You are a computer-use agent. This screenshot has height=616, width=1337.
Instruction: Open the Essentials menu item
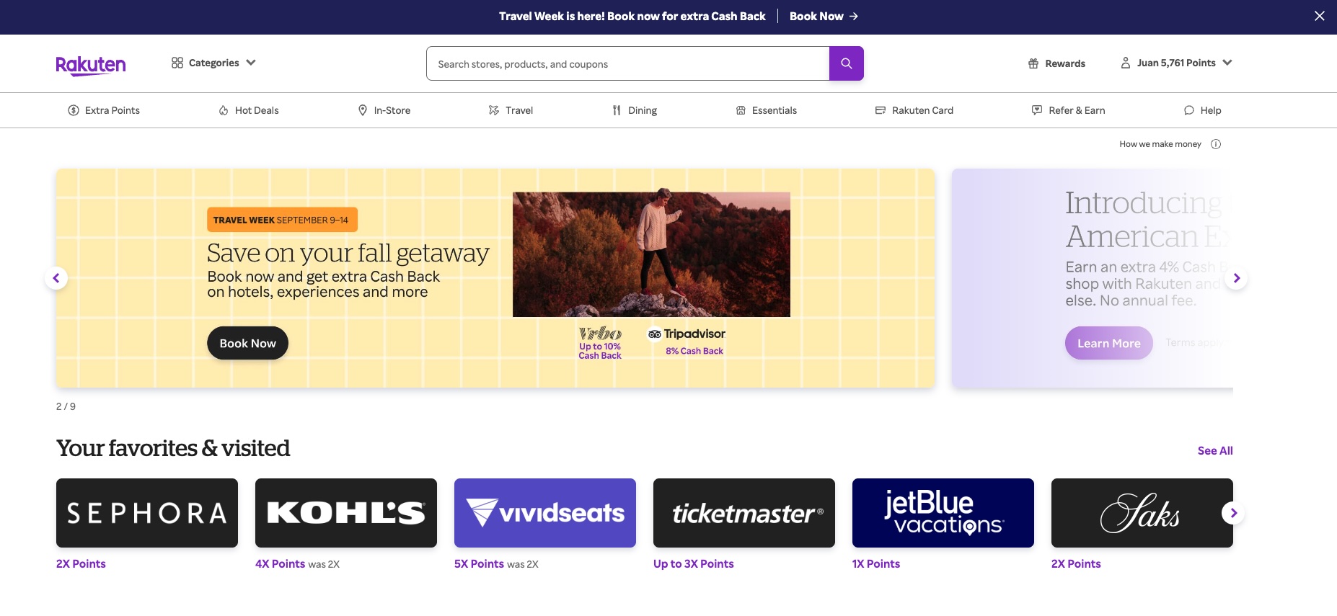(x=766, y=110)
